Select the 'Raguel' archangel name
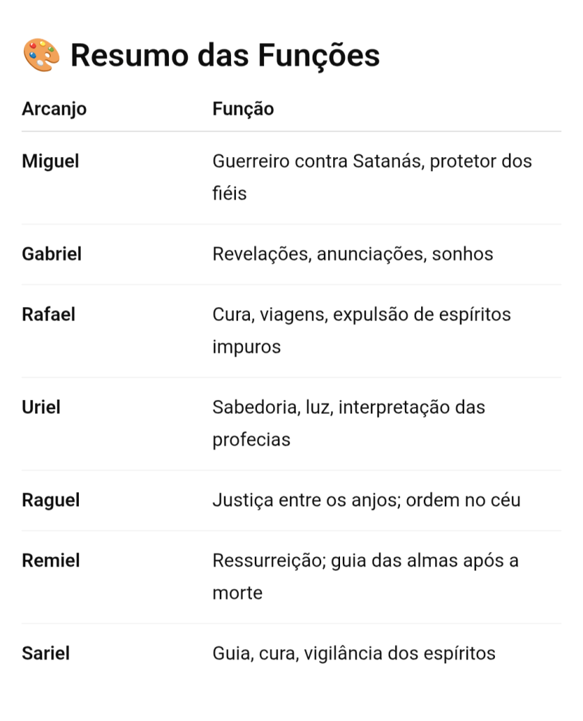This screenshot has height=721, width=583. (51, 501)
